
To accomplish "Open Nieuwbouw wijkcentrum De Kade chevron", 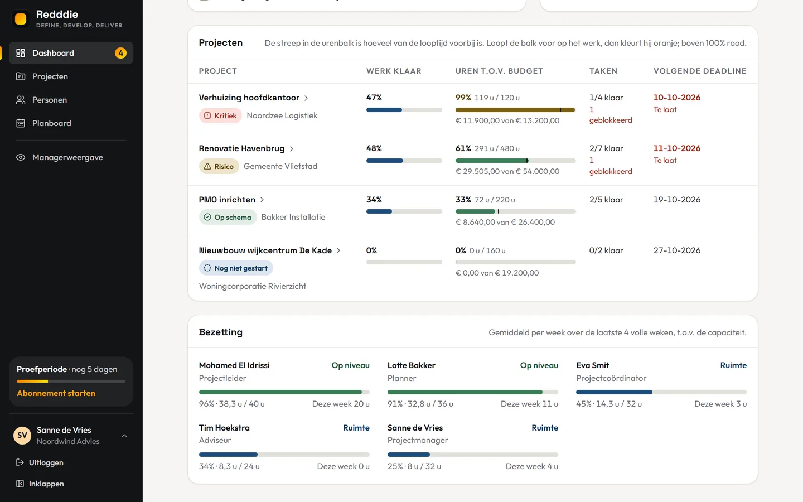I will (x=338, y=250).
